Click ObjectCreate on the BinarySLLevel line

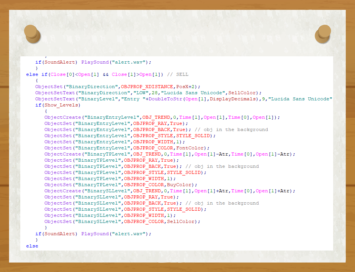(x=63, y=191)
